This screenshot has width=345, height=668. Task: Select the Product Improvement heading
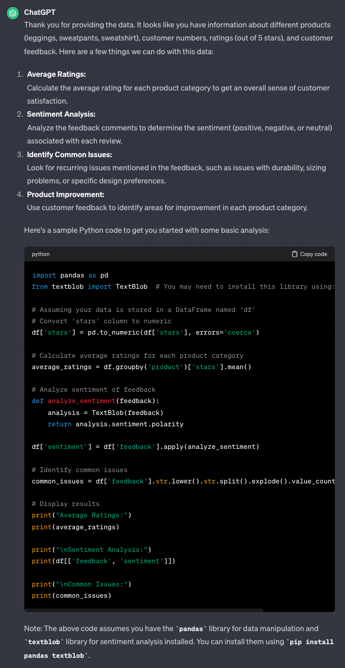[65, 194]
